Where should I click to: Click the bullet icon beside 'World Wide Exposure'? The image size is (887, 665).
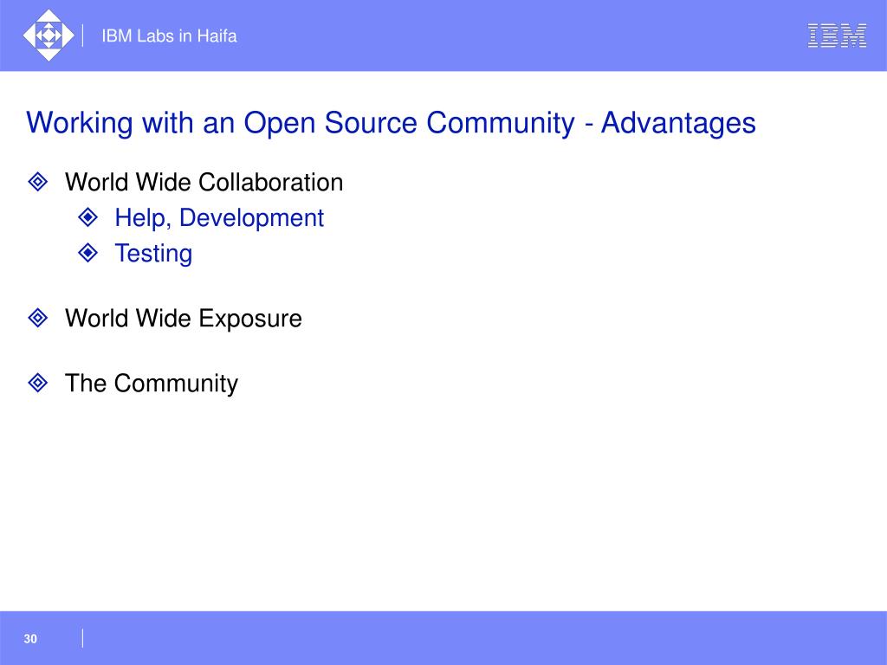coord(38,318)
